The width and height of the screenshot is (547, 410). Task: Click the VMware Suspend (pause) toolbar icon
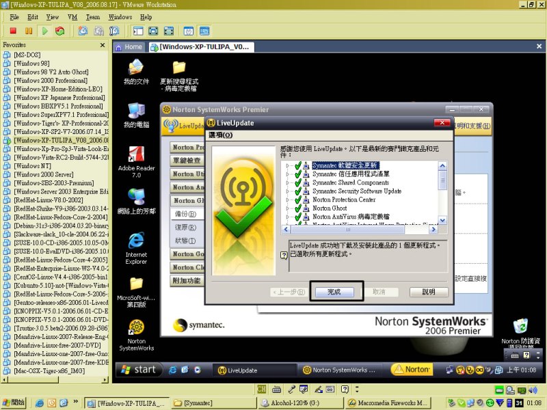(29, 31)
